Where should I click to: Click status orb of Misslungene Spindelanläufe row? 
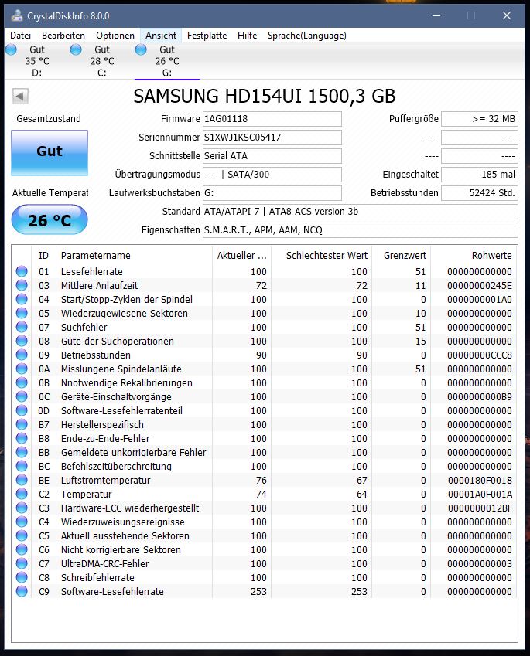[x=22, y=369]
